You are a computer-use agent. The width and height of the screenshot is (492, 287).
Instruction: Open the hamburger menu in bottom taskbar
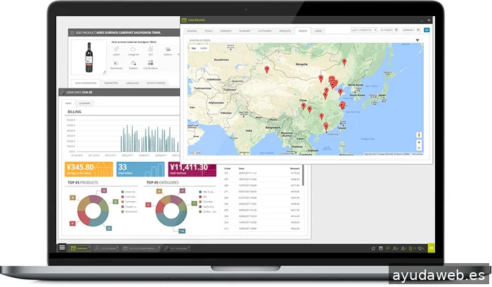(62, 248)
